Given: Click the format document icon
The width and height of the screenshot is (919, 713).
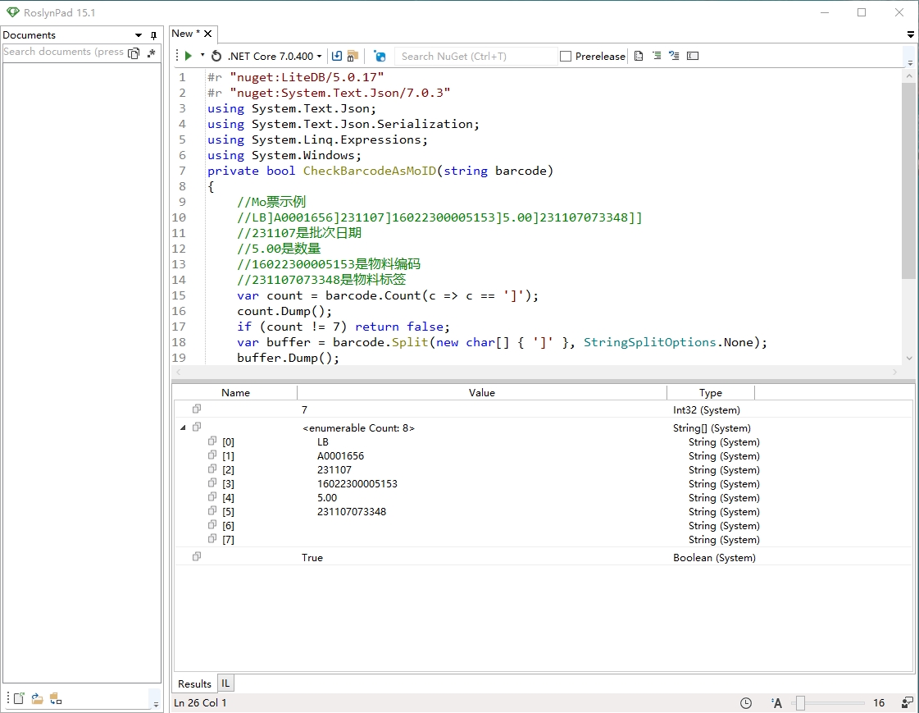Looking at the screenshot, I should (x=639, y=56).
